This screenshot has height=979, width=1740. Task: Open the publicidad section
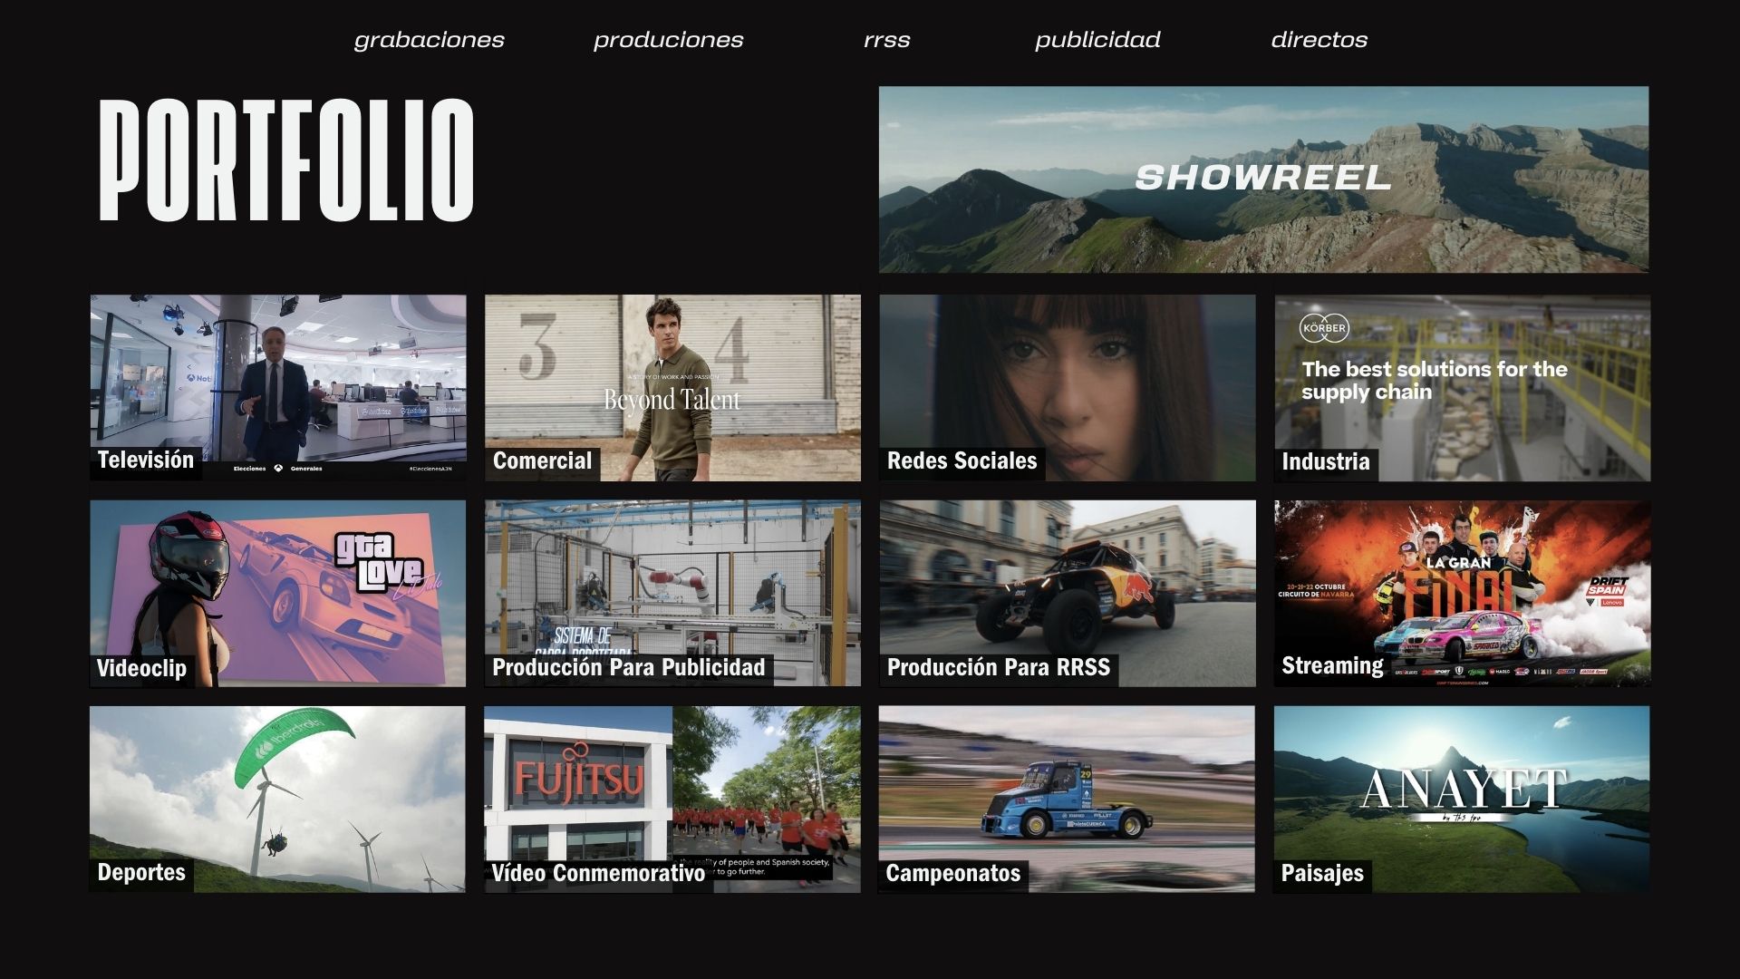pyautogui.click(x=1097, y=40)
